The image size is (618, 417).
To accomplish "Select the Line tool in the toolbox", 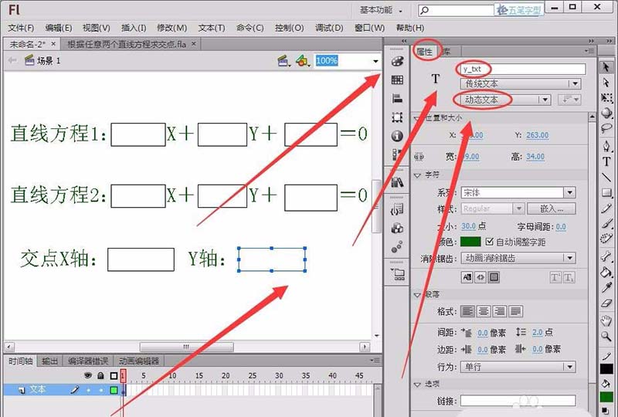I will [x=607, y=177].
